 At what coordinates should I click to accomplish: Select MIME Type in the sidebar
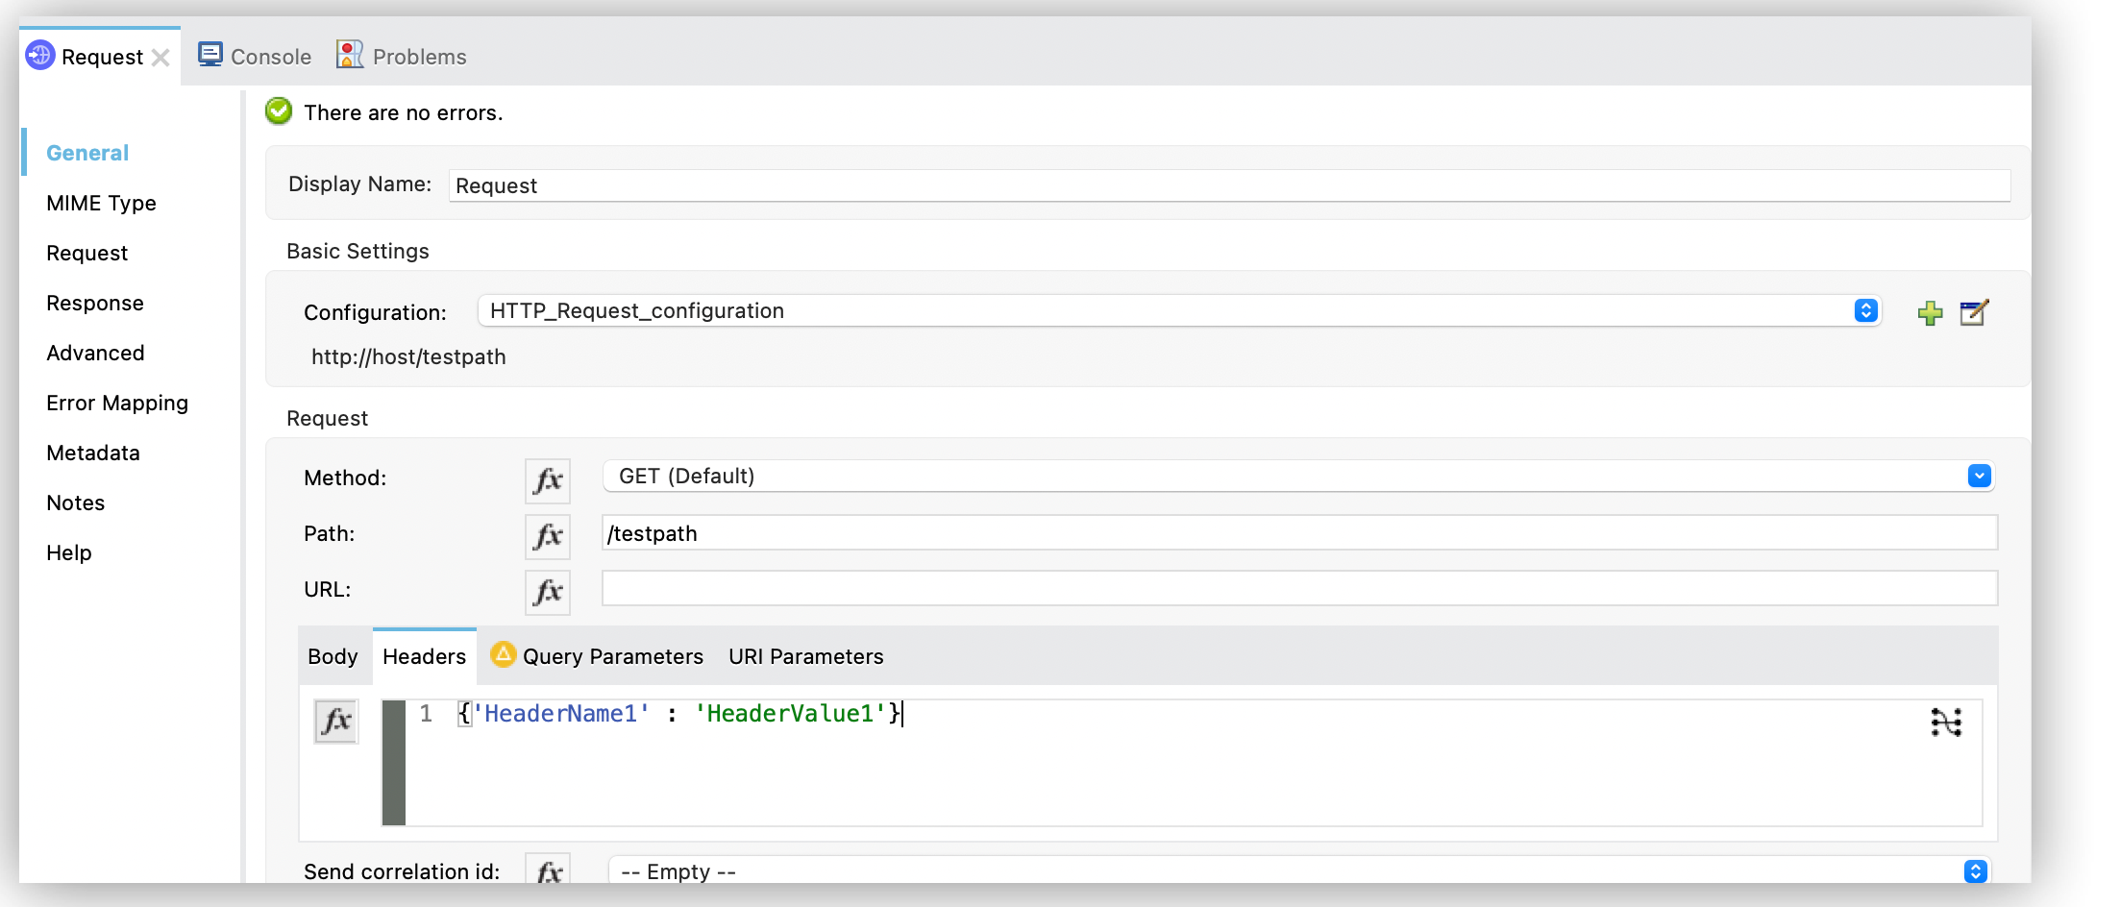tap(101, 203)
